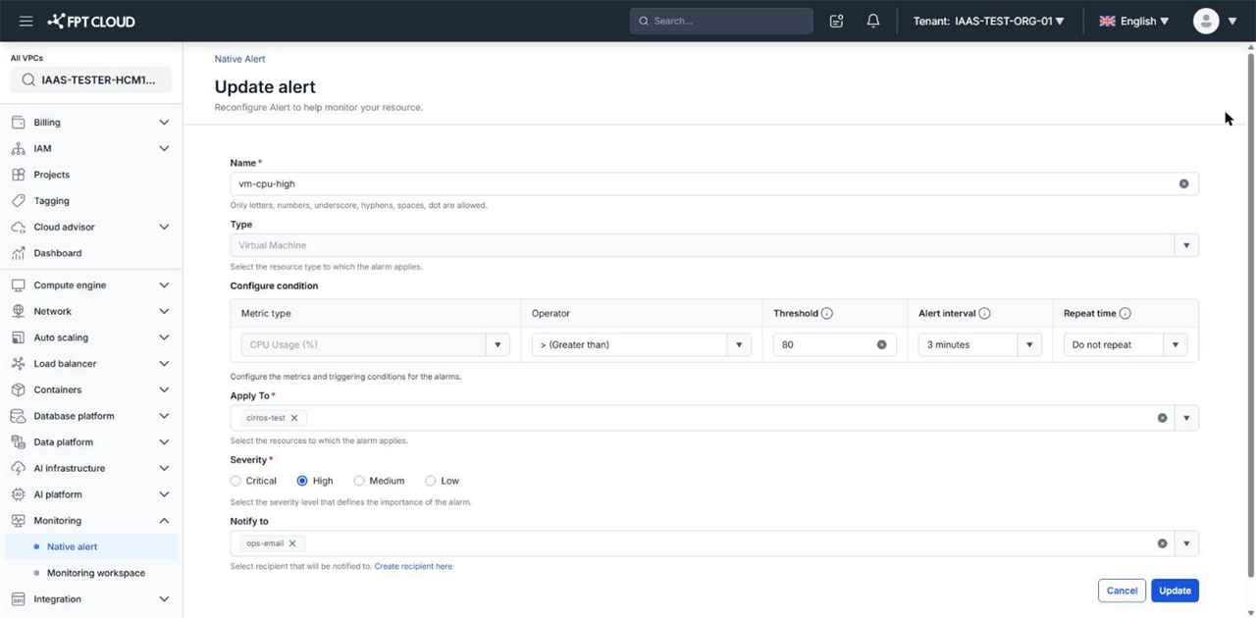Click the Auto scaling icon
The height and width of the screenshot is (618, 1256).
coord(18,337)
